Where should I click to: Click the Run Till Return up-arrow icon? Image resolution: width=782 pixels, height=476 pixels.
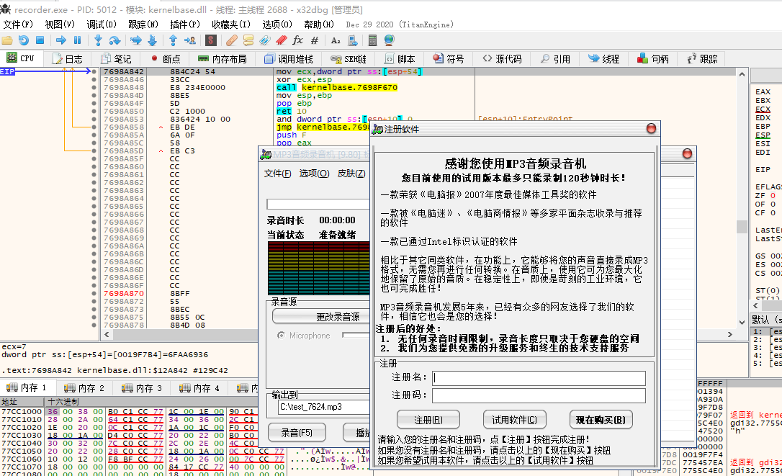click(173, 40)
